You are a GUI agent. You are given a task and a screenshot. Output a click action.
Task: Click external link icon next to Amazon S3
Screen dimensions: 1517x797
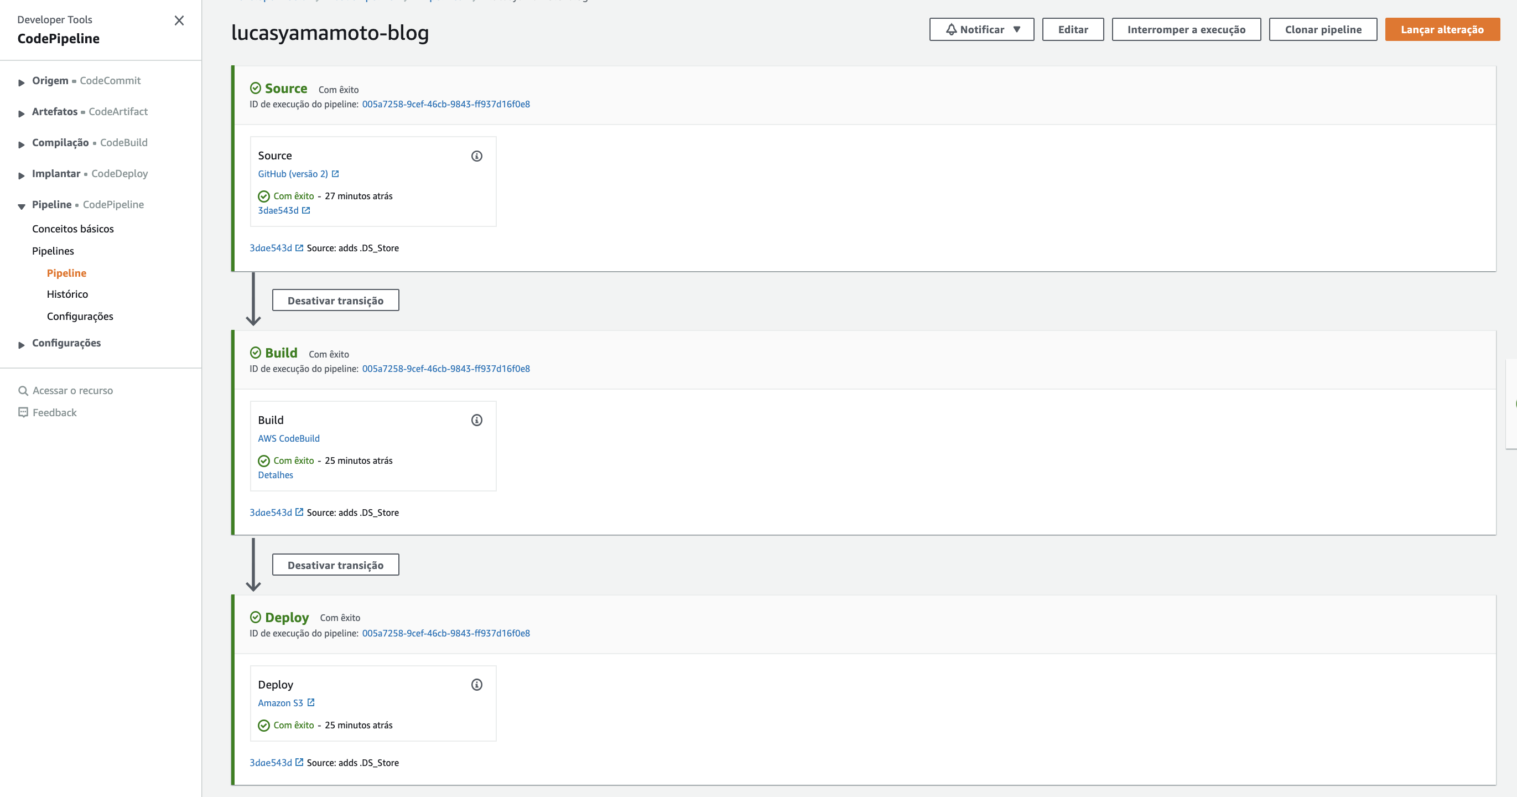tap(311, 702)
